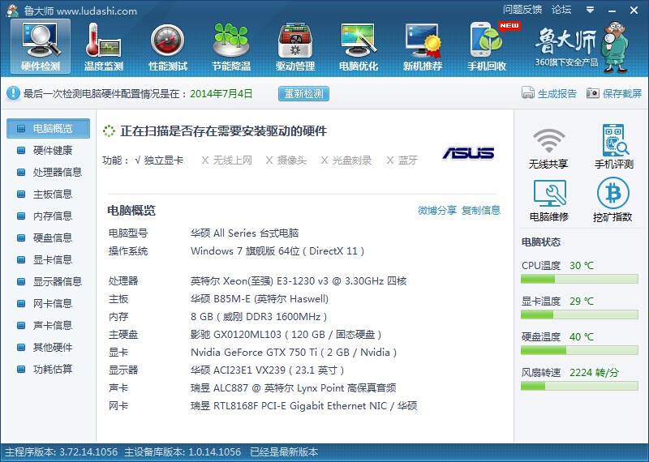Click the 2224 转/分 fan speed value
649x462 pixels.
click(594, 373)
